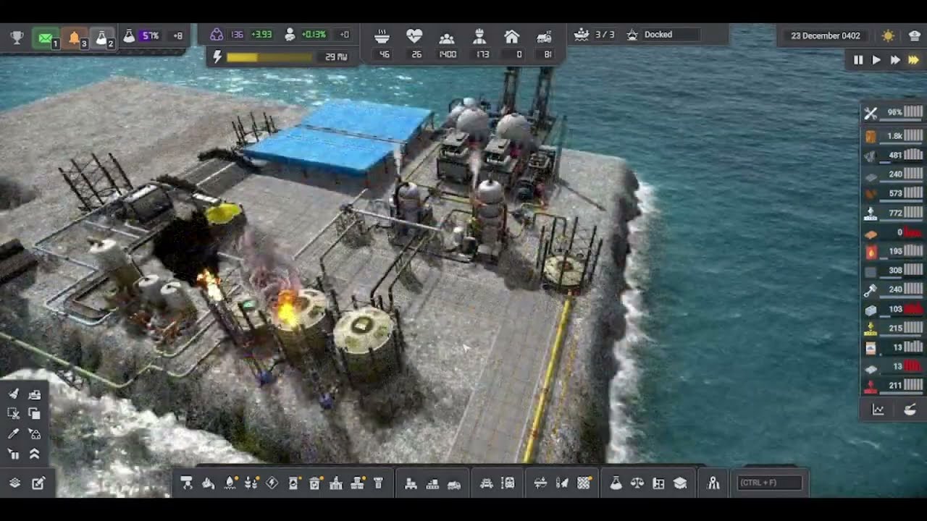The image size is (927, 521).
Task: Open research progress showing 57%
Action: pyautogui.click(x=149, y=35)
